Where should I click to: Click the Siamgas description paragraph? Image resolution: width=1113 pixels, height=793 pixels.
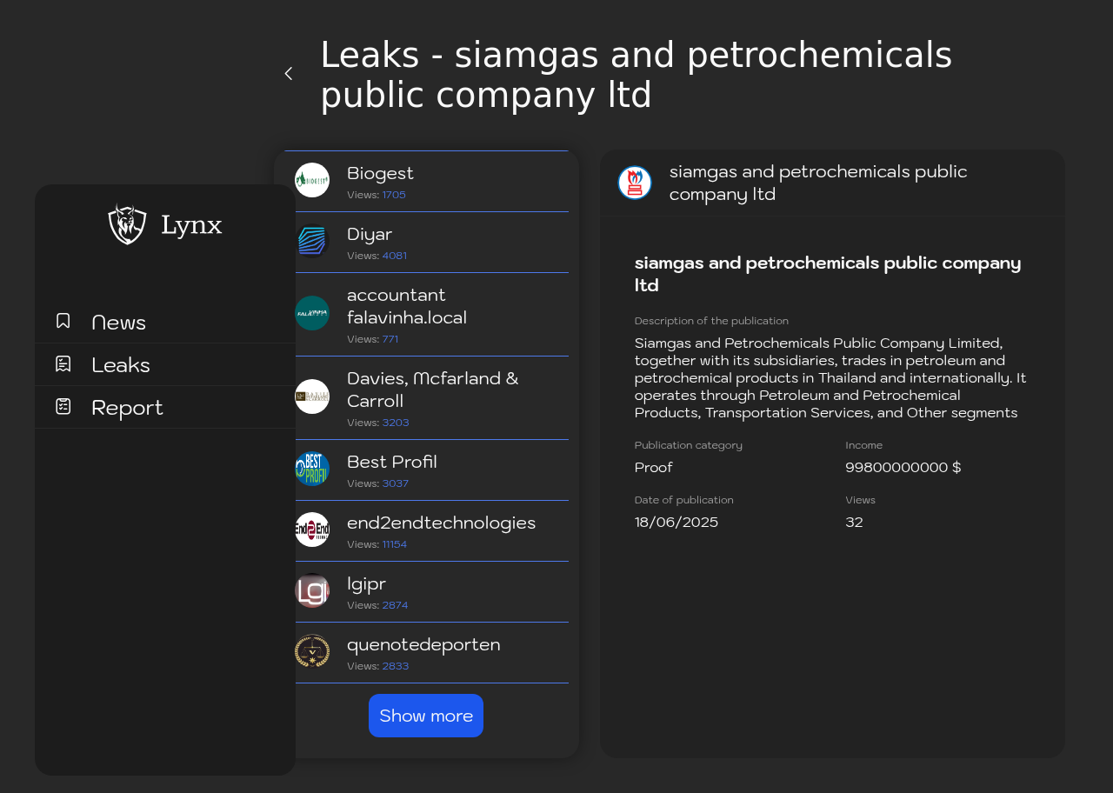(830, 377)
